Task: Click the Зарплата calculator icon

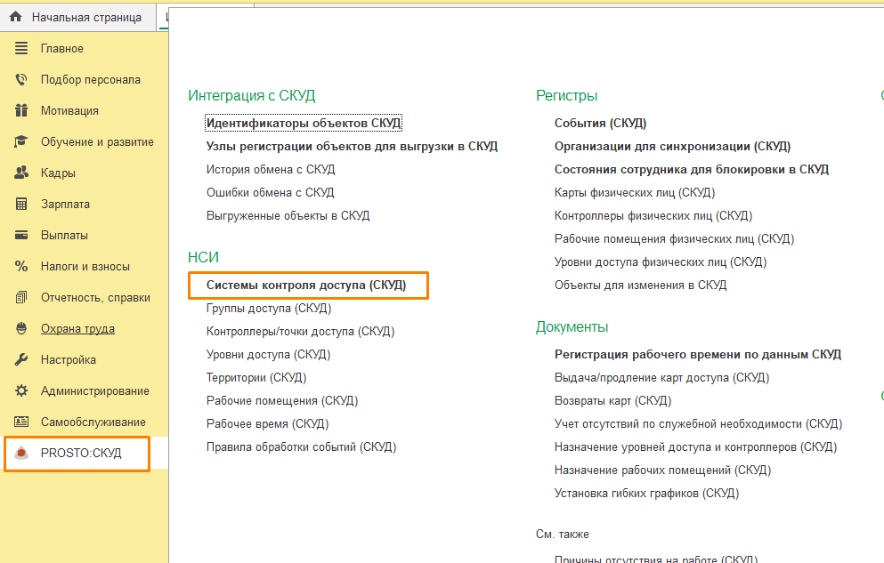Action: point(21,204)
